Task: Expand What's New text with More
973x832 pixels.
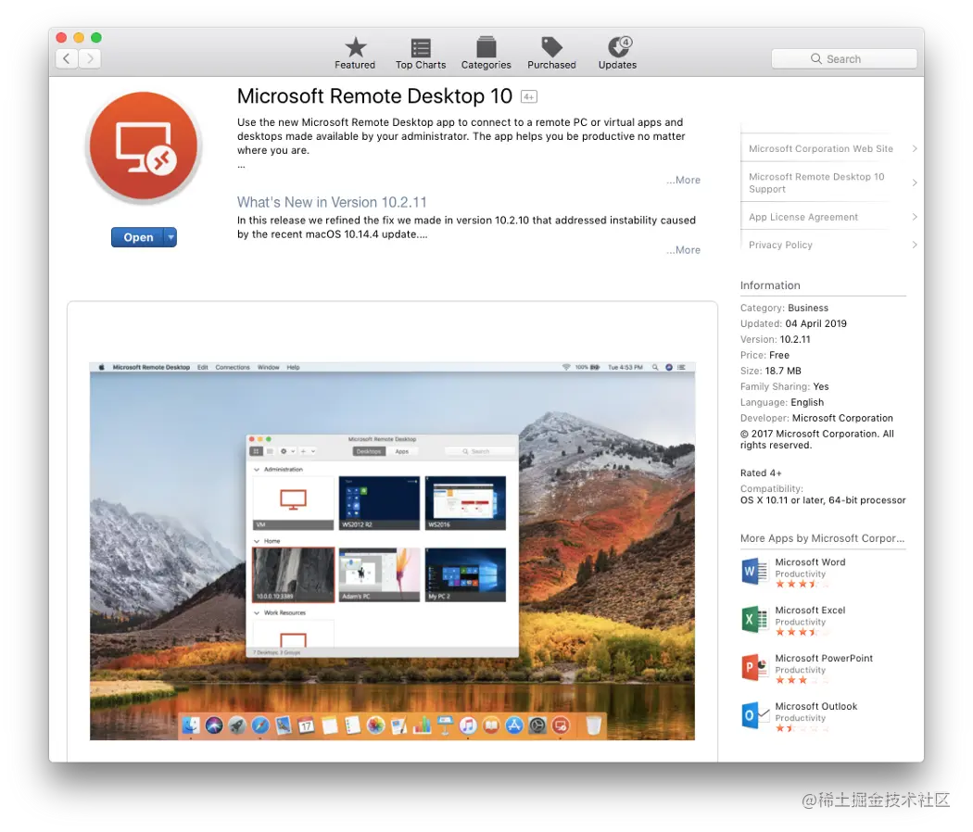Action: pyautogui.click(x=684, y=250)
